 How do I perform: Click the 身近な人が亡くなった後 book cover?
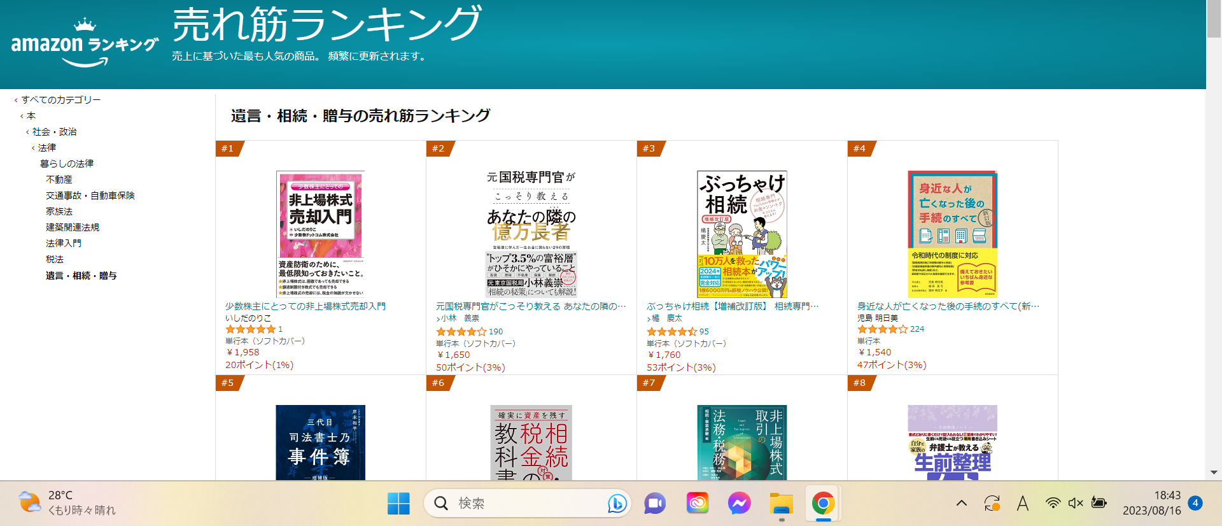pos(952,234)
